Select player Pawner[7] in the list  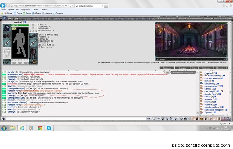point(210,73)
